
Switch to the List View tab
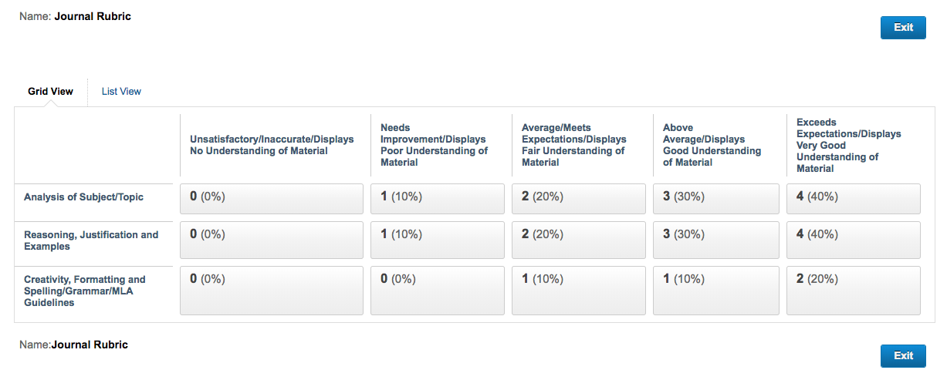point(121,91)
